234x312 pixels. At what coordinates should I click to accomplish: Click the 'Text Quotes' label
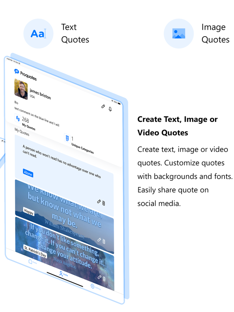pos(75,33)
